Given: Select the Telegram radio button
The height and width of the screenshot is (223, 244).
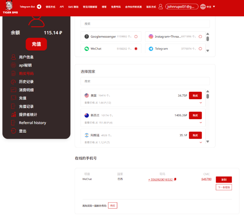Looking at the screenshot, I should tap(200, 49).
